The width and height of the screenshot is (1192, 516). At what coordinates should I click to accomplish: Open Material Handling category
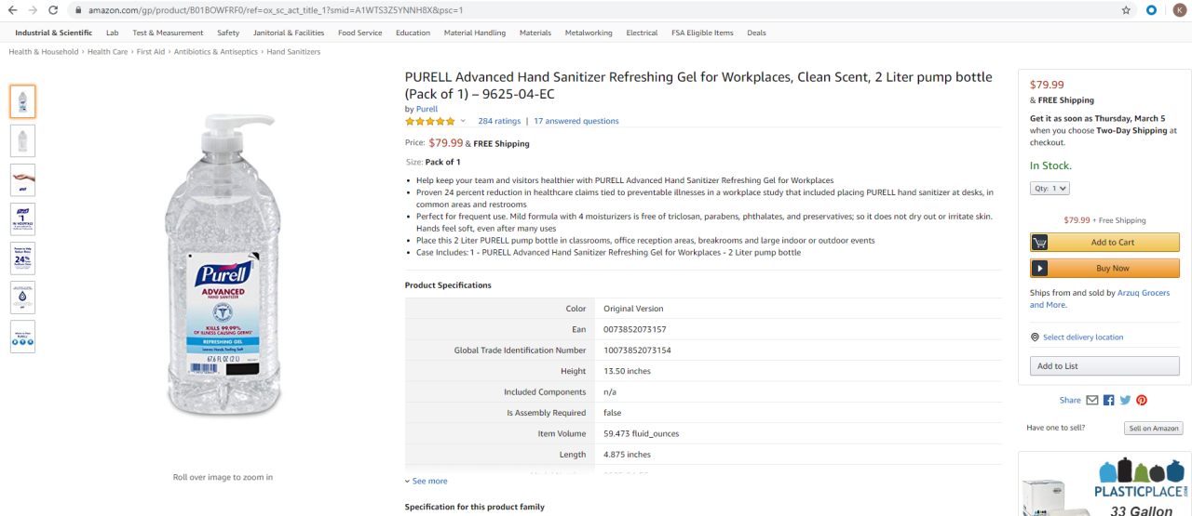tap(475, 33)
